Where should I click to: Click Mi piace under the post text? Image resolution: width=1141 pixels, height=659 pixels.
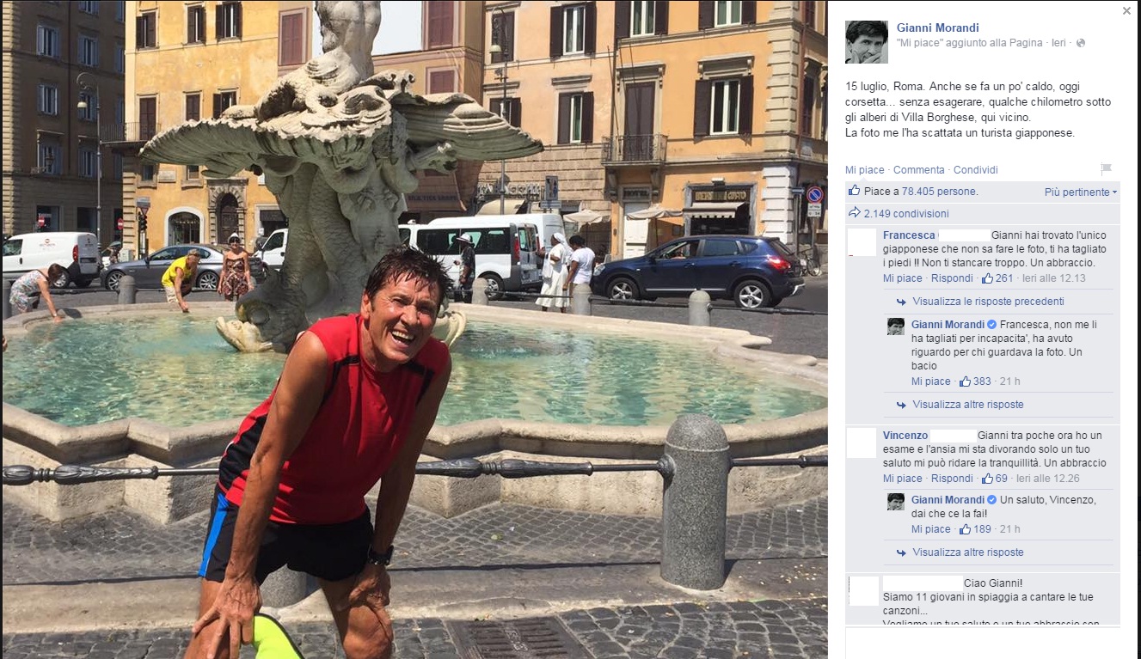tap(864, 170)
